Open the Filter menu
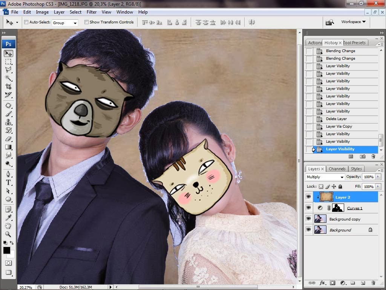This screenshot has width=386, height=290. (92, 12)
